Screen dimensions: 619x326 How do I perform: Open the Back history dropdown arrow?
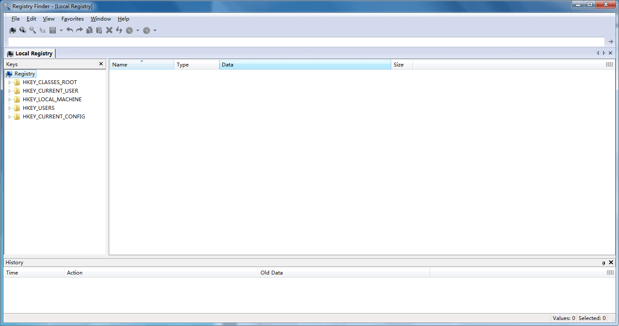[x=138, y=30]
